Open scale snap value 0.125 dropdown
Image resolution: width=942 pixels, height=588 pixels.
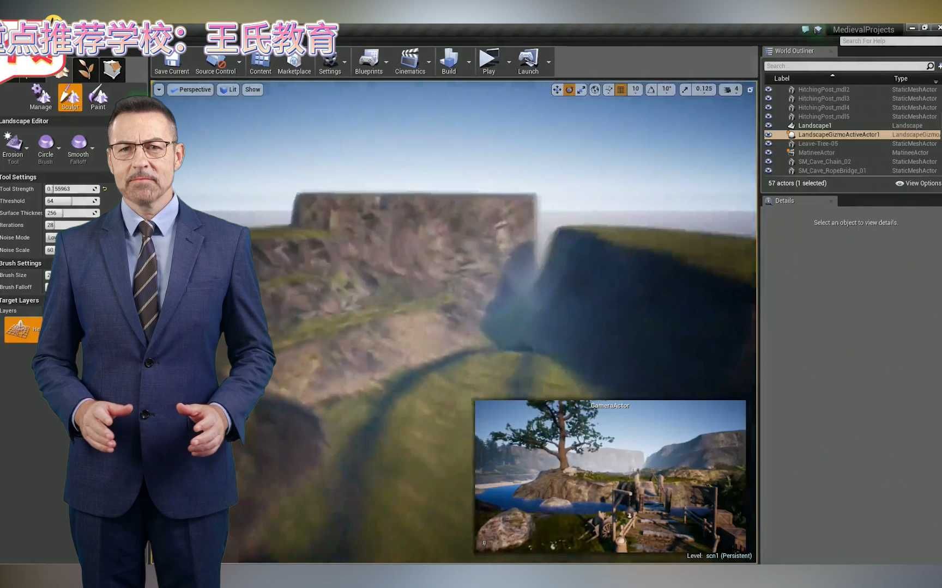click(704, 90)
